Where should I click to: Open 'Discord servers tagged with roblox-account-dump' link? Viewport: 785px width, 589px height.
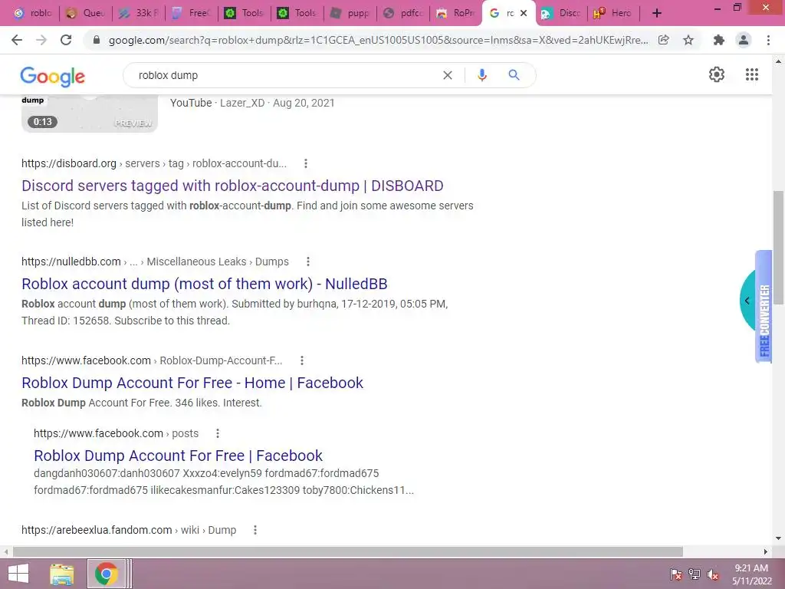pos(232,186)
